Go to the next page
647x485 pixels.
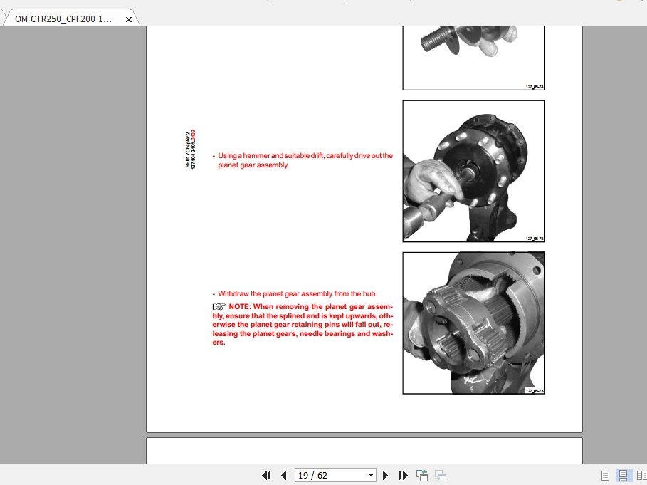385,476
